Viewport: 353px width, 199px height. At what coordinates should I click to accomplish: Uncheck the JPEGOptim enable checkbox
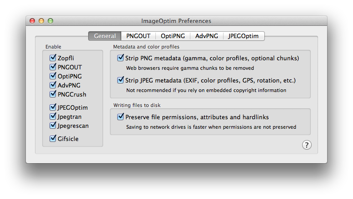click(x=53, y=107)
